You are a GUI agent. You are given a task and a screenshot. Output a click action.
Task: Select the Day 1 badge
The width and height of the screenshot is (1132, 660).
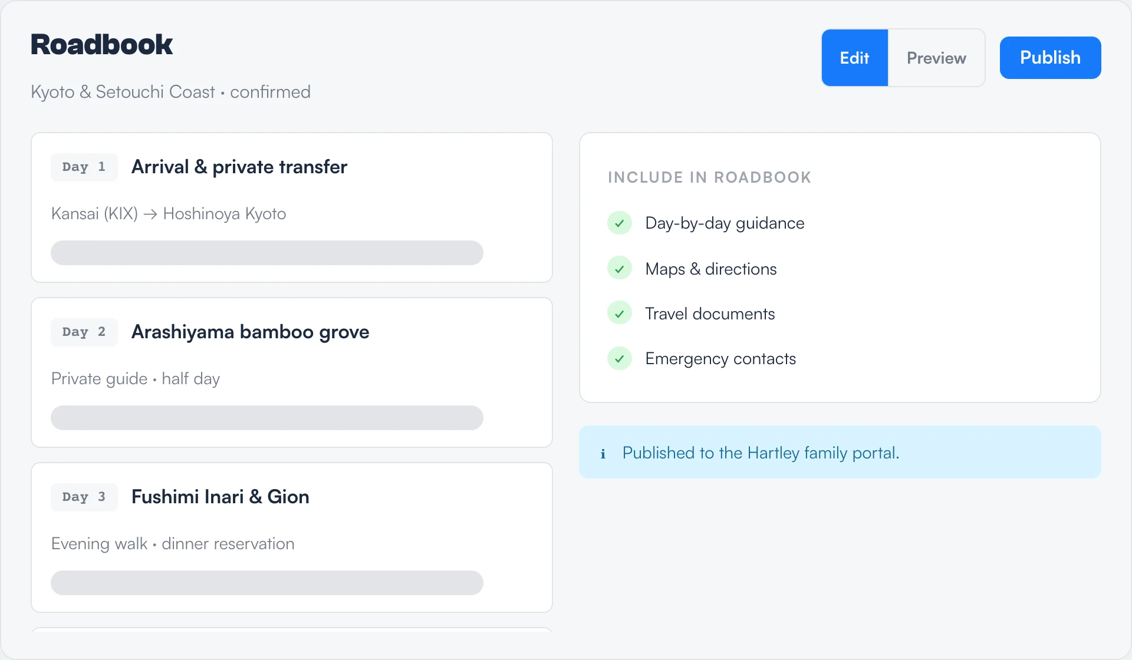[84, 167]
